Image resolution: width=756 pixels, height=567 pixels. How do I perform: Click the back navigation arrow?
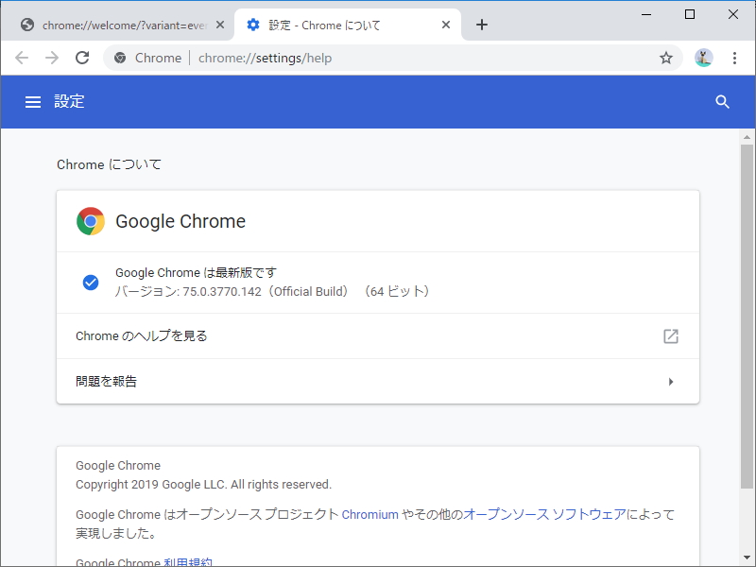(22, 58)
